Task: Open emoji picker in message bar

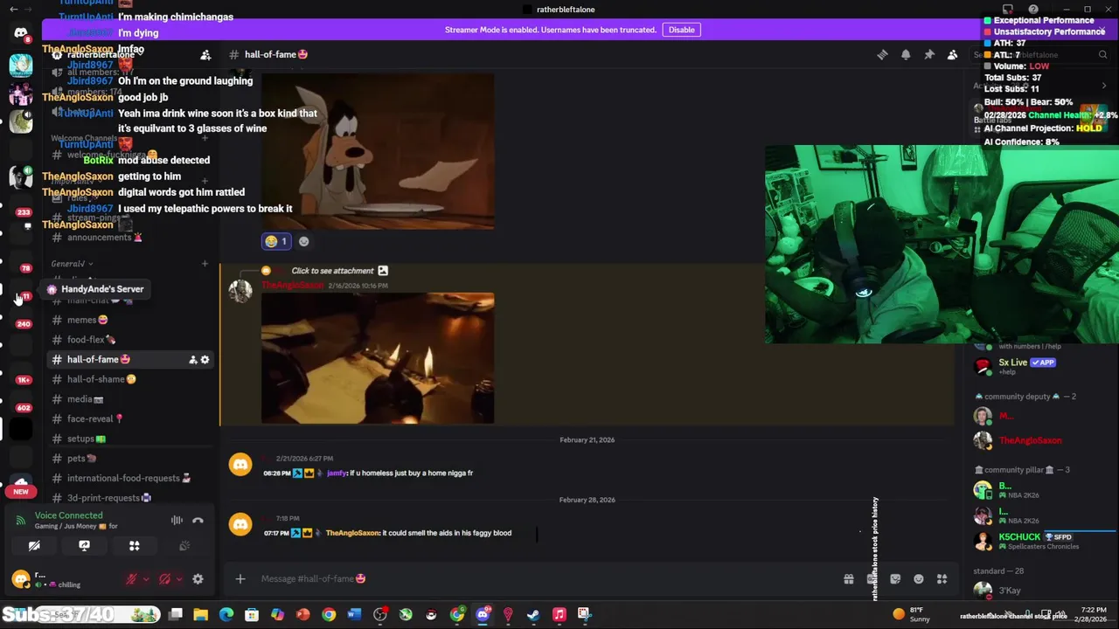Action: click(919, 579)
